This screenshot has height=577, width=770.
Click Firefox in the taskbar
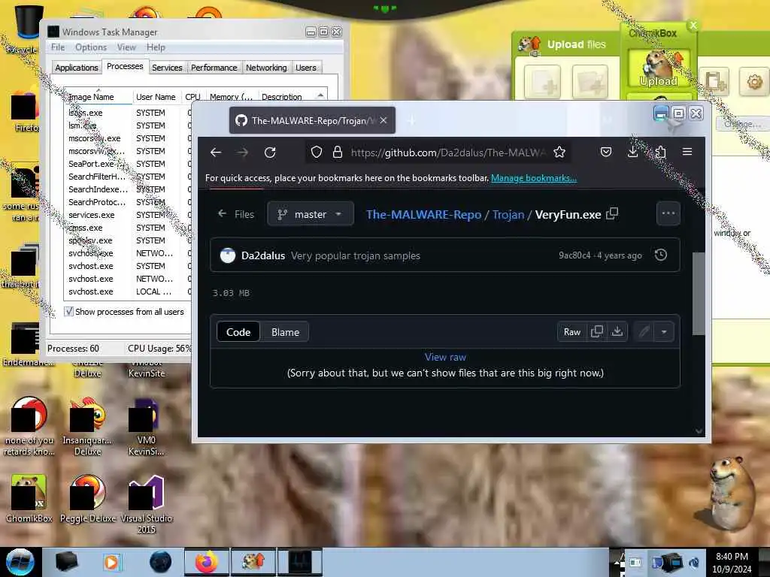206,562
